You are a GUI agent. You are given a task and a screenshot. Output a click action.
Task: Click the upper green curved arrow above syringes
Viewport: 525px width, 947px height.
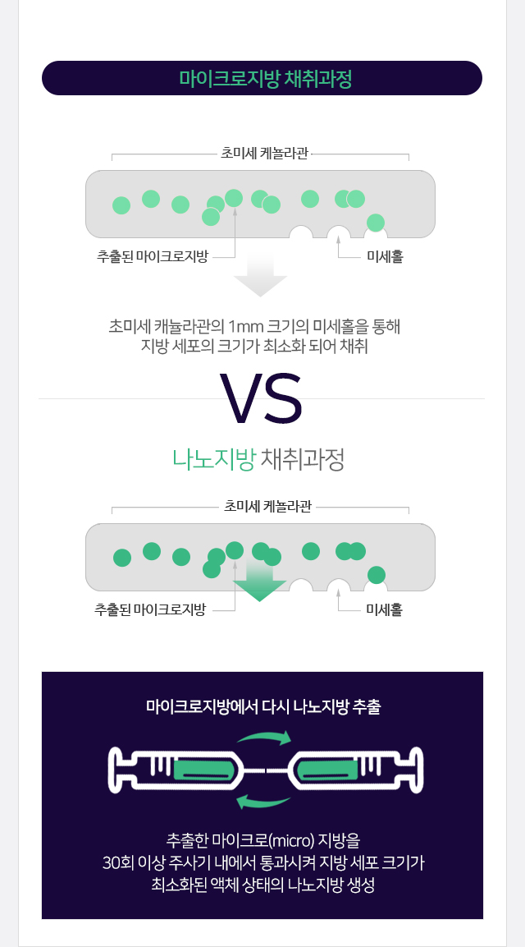click(x=265, y=738)
